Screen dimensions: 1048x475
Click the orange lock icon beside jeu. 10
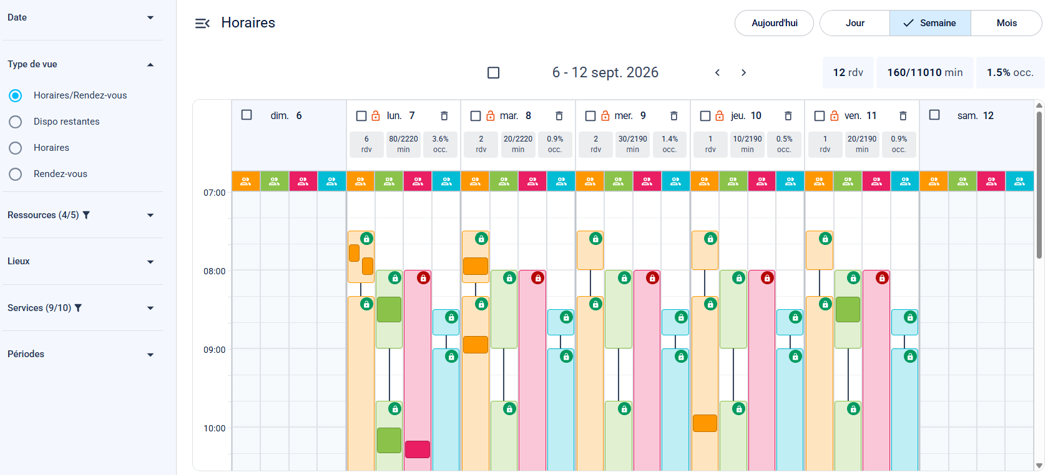tap(720, 116)
